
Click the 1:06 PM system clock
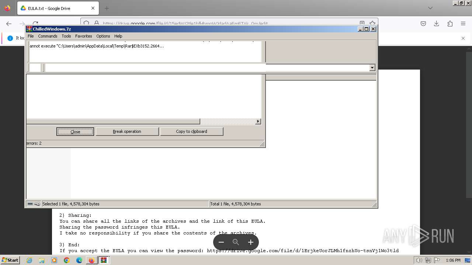tap(453, 260)
